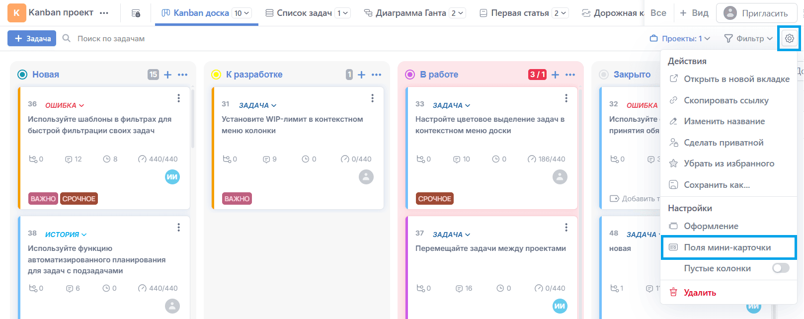Select Поля мини-карточки menu item
Screen dimensions: 804x319
(x=727, y=247)
